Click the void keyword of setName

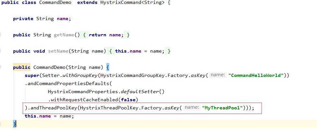pyautogui.click(x=39, y=51)
